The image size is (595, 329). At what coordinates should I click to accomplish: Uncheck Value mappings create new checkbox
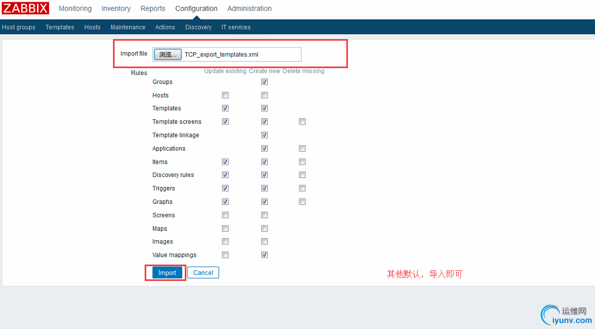[265, 255]
